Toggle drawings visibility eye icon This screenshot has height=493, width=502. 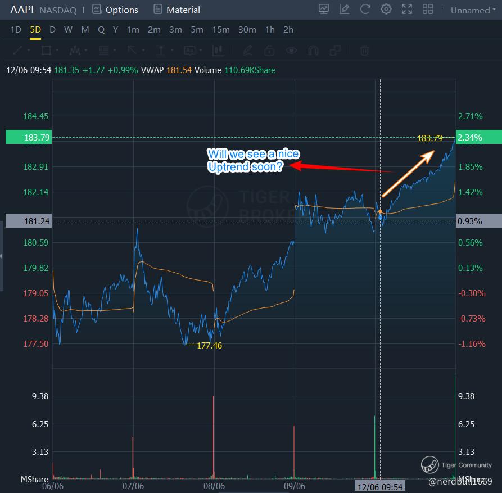click(291, 50)
